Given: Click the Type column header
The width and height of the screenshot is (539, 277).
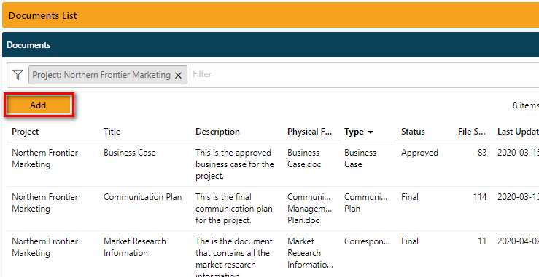Looking at the screenshot, I should [x=354, y=132].
